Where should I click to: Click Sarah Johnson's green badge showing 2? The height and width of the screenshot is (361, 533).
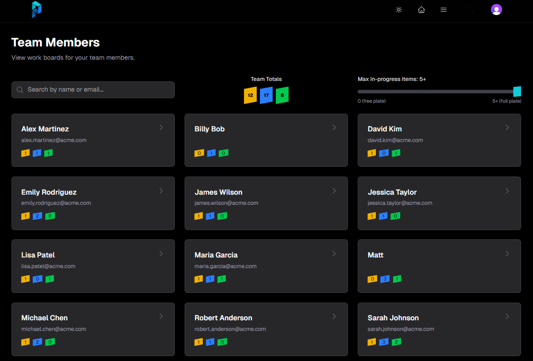(396, 342)
